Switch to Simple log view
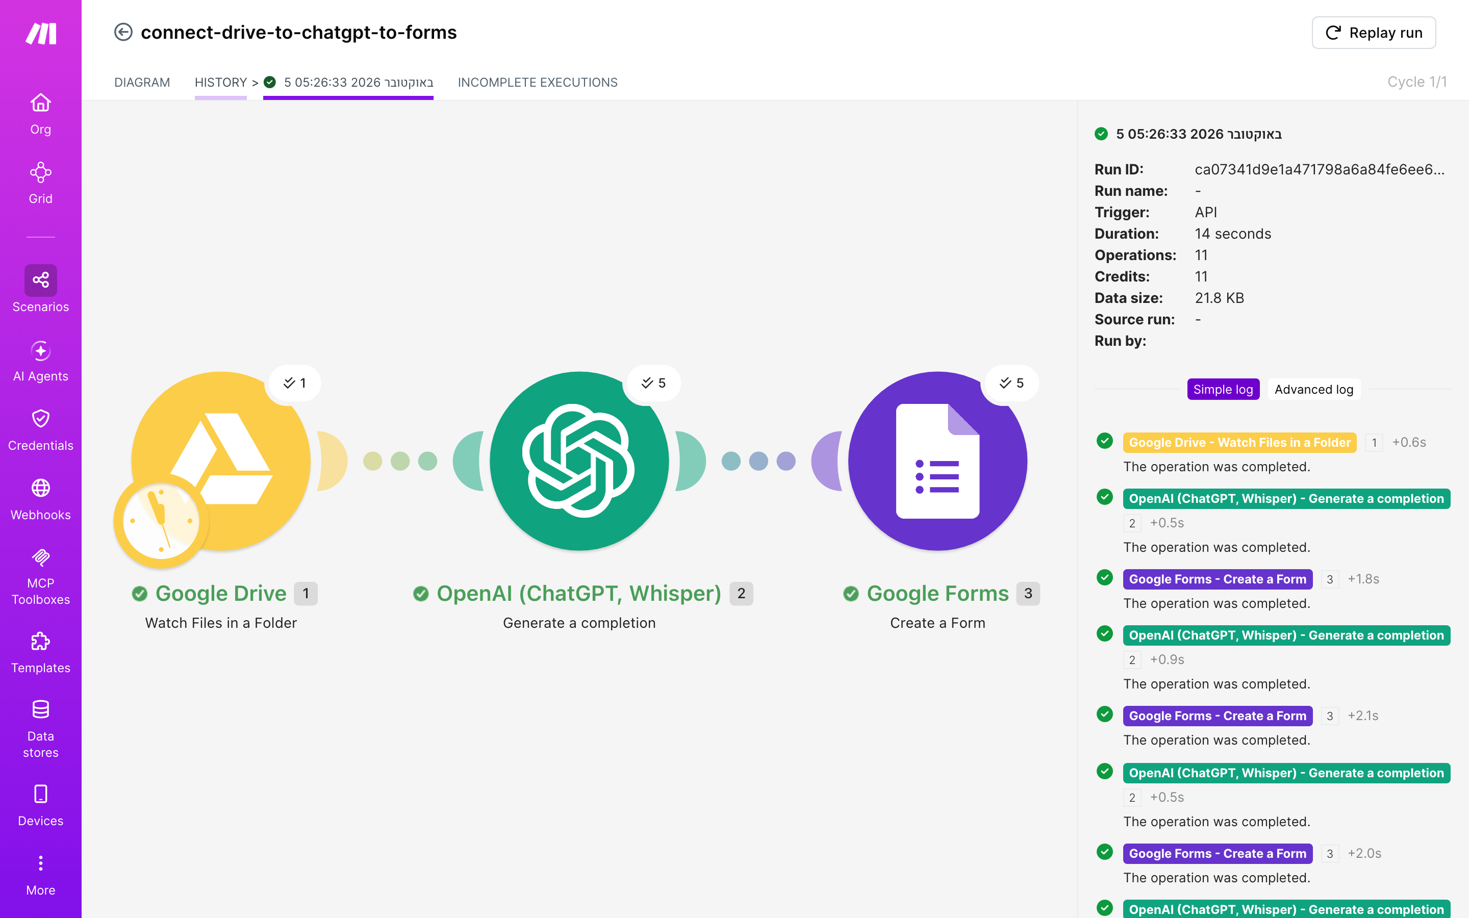 pos(1223,389)
